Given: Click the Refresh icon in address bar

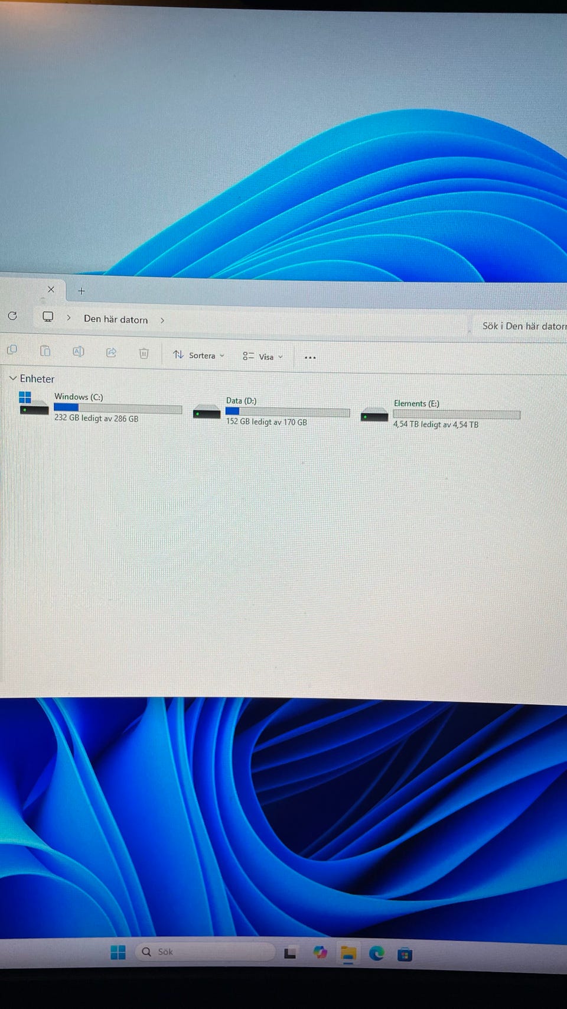Looking at the screenshot, I should (x=12, y=316).
